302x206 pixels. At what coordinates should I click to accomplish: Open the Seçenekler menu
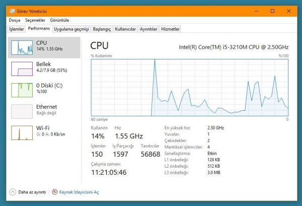35,20
